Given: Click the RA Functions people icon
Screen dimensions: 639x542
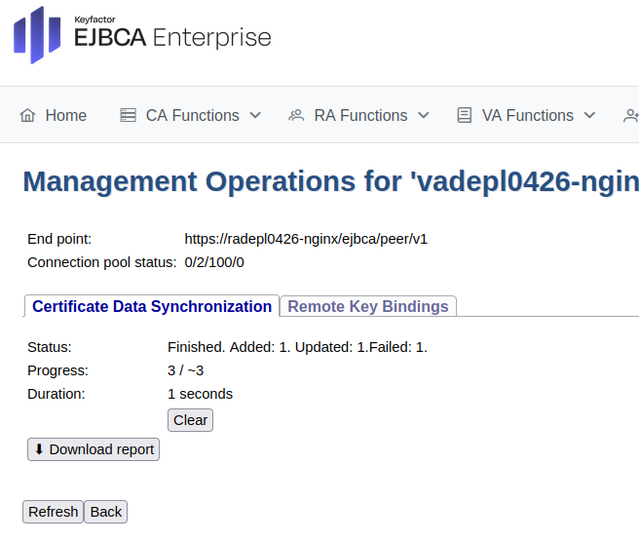Looking at the screenshot, I should coord(296,115).
